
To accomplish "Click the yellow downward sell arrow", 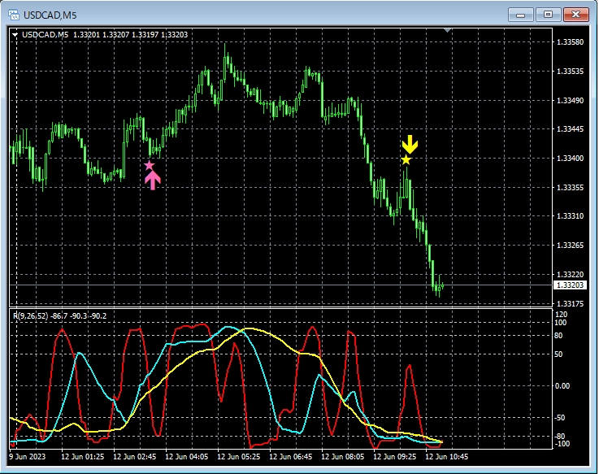I will click(410, 145).
